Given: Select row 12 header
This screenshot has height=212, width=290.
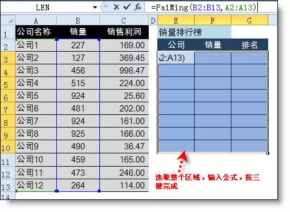Looking at the screenshot, I should click(x=7, y=173).
